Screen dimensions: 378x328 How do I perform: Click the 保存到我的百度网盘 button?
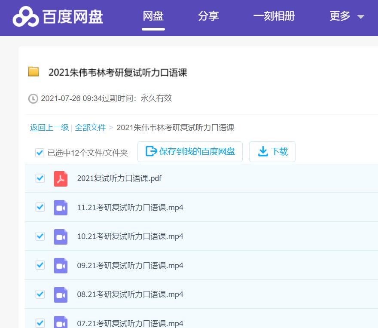190,151
